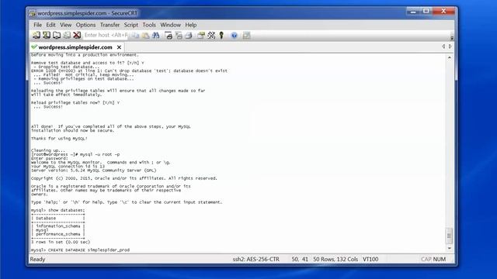This screenshot has height=279, width=497.
Task: Open the Connect sessions dialog icon
Action: pyautogui.click(x=36, y=35)
